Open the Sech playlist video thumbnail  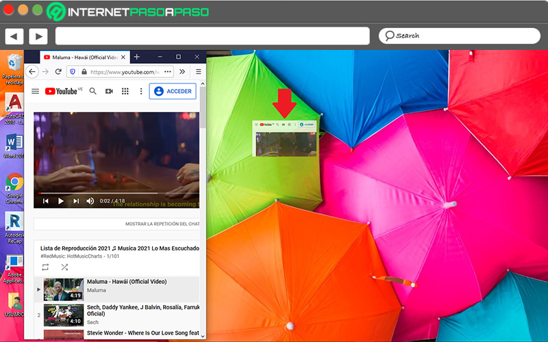pos(64,315)
